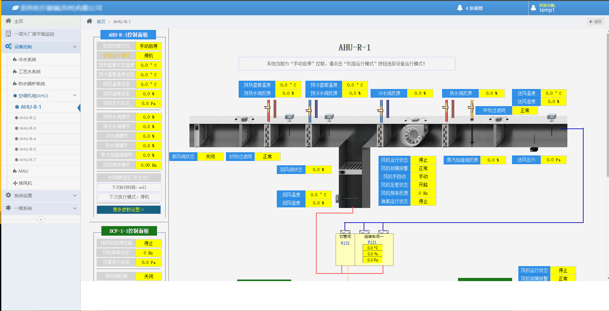Click the R131 组装车间一 room label
The width and height of the screenshot is (609, 311).
pyautogui.click(x=373, y=239)
